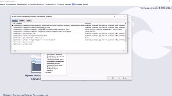Viewport: 172px width, 96px height.
Task: Click the Удалить button
Action: click(29, 20)
